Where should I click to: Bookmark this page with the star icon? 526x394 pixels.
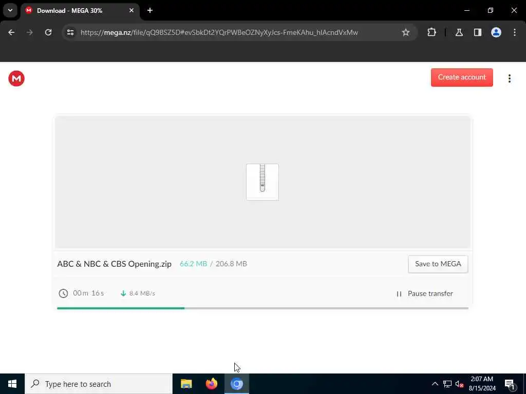(406, 32)
